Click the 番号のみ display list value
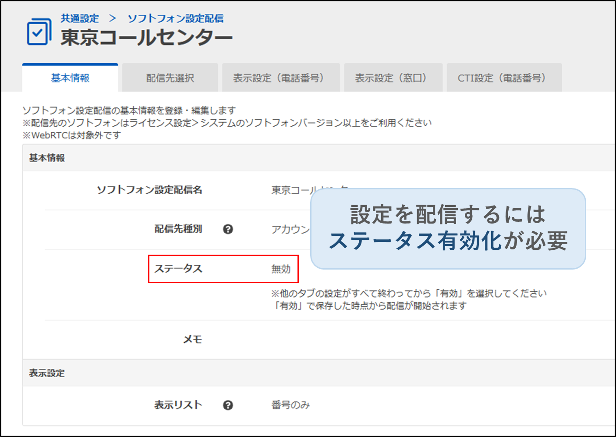The image size is (616, 437). coord(290,405)
